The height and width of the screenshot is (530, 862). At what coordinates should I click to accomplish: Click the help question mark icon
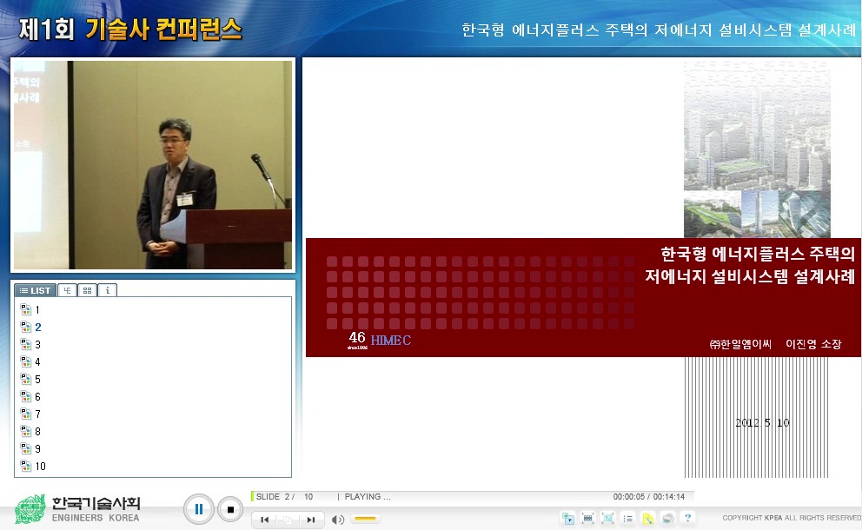click(687, 519)
